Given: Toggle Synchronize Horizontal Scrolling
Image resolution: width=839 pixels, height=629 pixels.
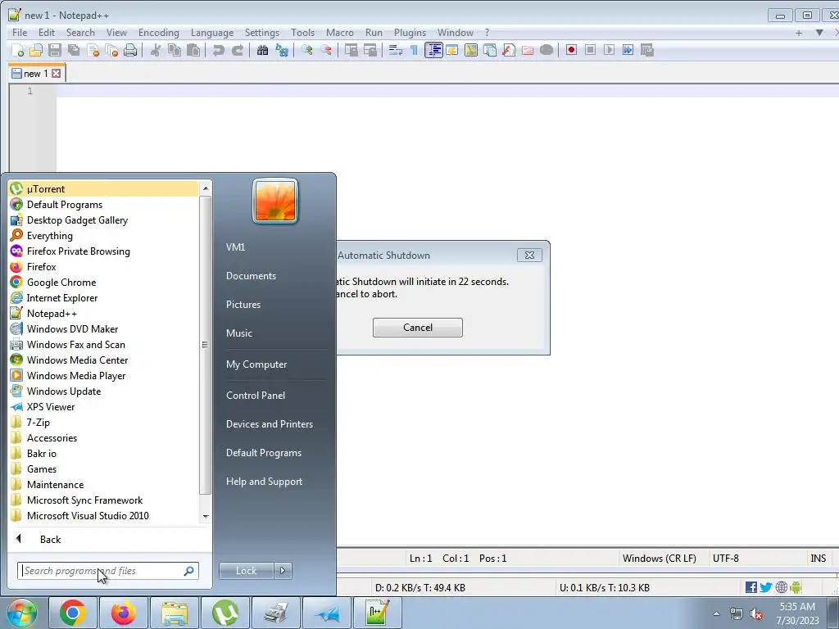Looking at the screenshot, I should click(x=370, y=50).
